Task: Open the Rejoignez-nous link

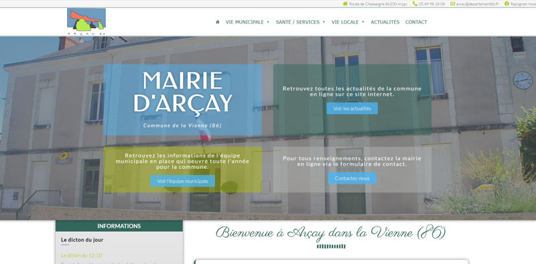Action: tap(523, 4)
